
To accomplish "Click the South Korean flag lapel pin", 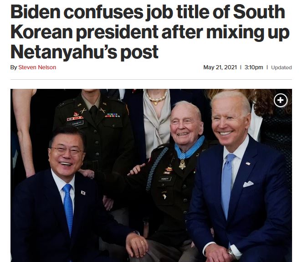I will [x=83, y=193].
